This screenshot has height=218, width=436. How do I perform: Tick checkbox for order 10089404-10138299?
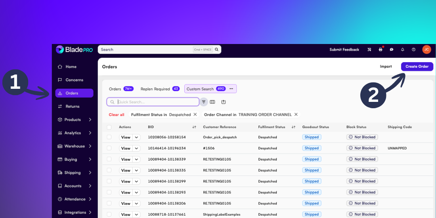109,181
